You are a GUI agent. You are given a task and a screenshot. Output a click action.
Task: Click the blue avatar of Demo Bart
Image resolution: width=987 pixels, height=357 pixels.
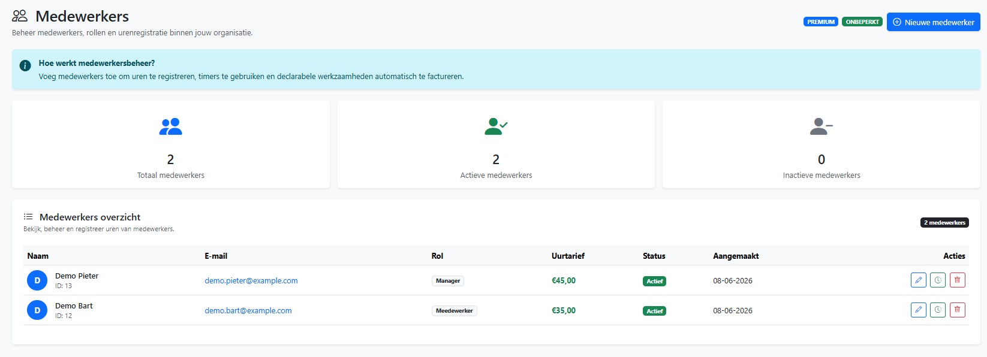37,310
